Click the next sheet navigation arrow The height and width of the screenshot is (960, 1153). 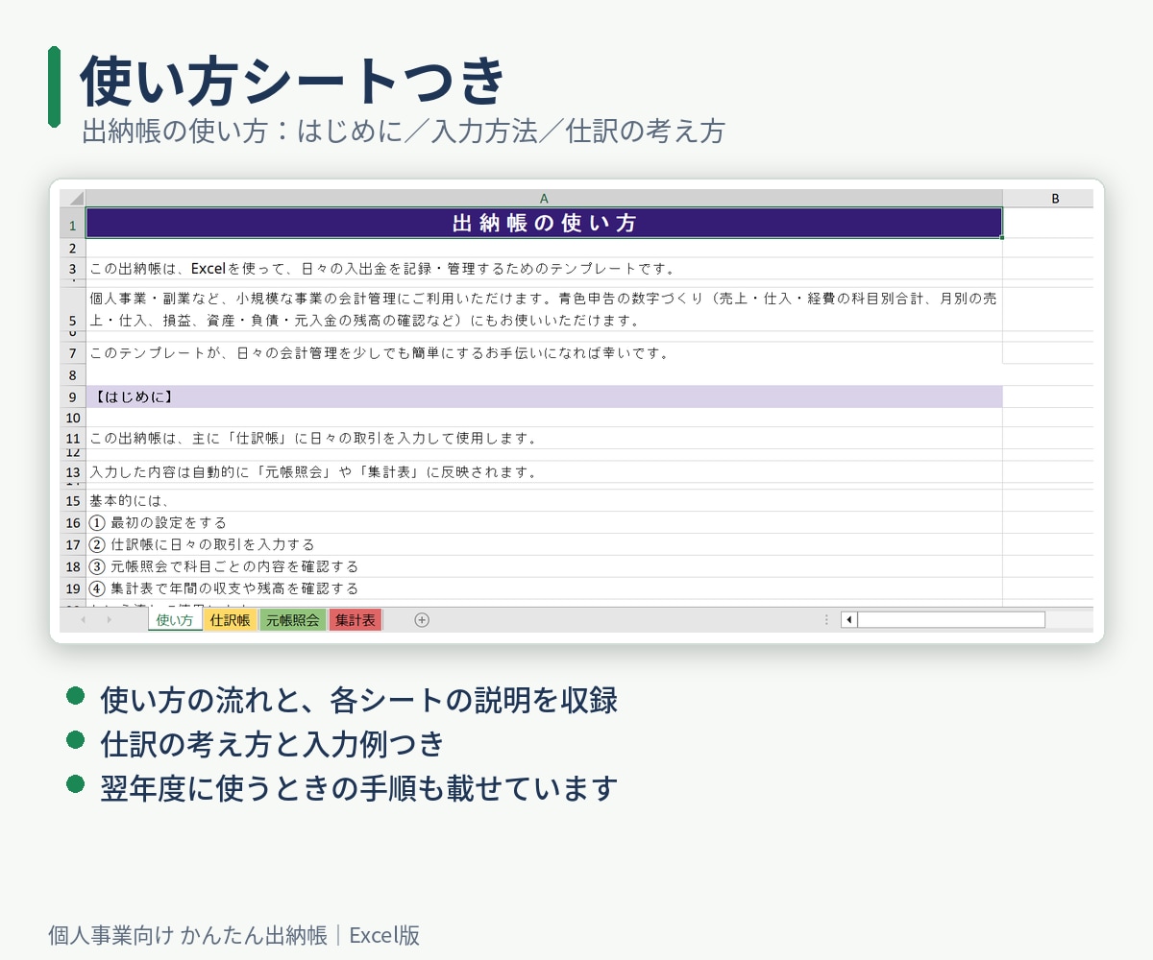pos(109,620)
